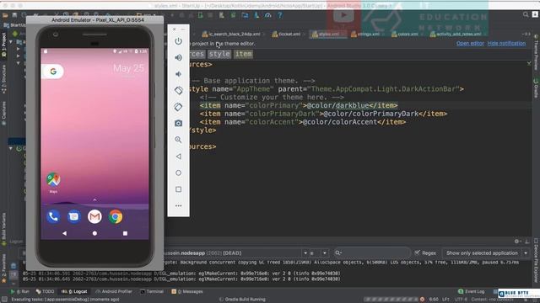Take emulator screenshot with camera icon
Image resolution: width=540 pixels, height=303 pixels.
click(178, 124)
